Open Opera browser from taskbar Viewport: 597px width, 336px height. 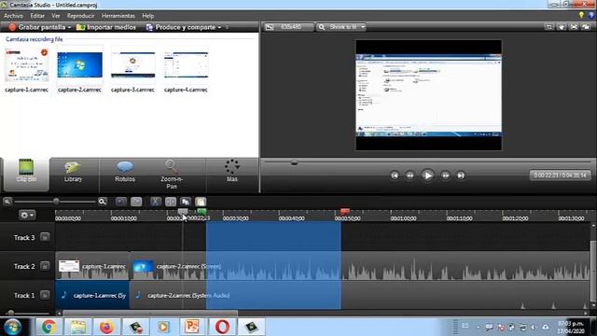222,327
